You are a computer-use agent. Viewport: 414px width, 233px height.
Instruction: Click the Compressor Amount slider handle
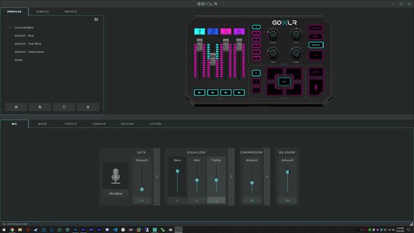[x=252, y=183]
